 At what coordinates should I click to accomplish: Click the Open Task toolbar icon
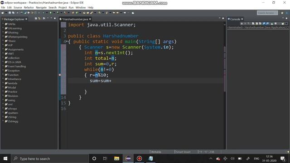click(87, 13)
